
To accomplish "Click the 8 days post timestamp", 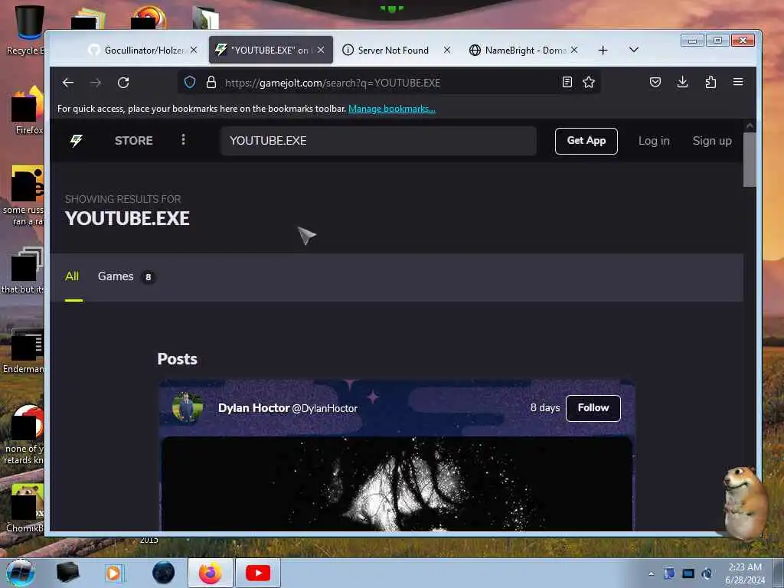I will 545,407.
